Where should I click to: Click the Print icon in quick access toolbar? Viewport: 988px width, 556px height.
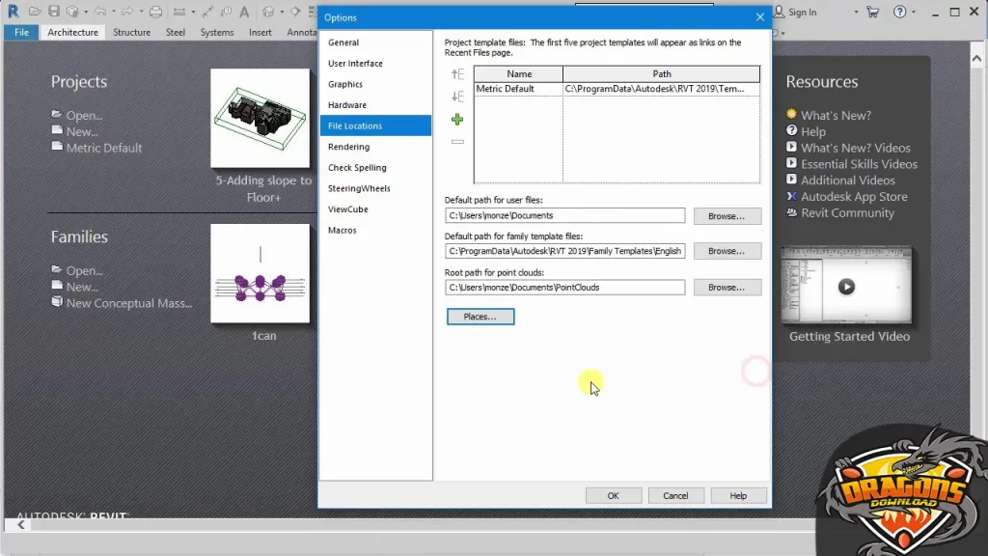point(155,12)
